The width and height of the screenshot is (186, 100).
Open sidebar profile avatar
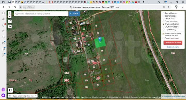pyautogui.click(x=3, y=13)
